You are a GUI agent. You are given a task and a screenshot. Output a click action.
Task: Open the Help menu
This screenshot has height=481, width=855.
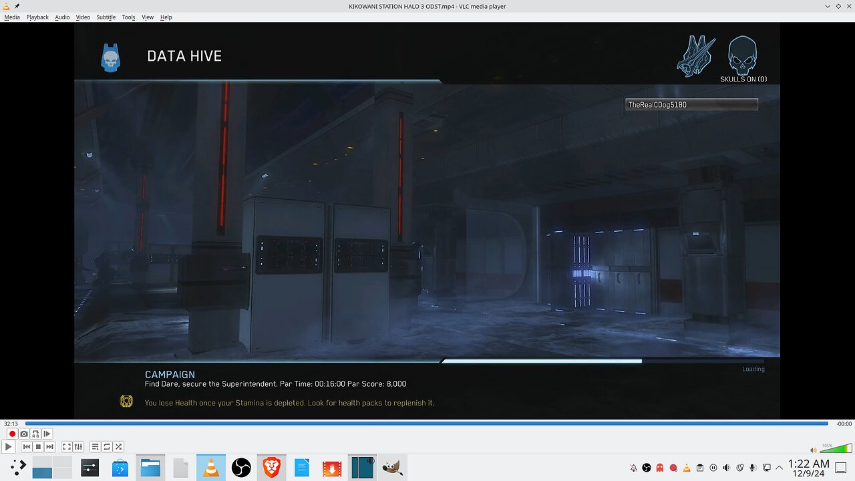tap(166, 17)
